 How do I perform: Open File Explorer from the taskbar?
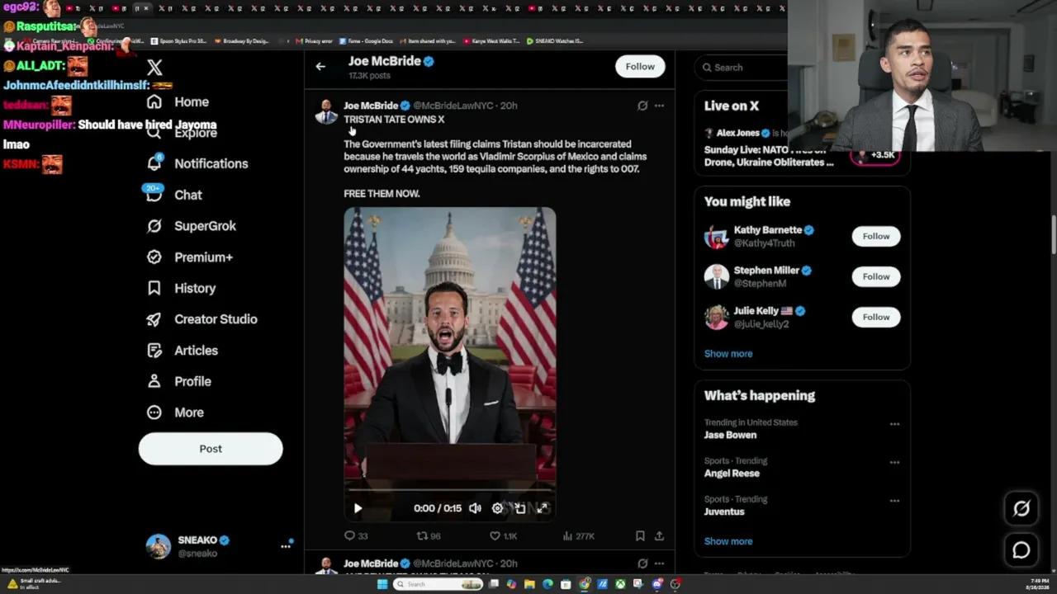529,584
